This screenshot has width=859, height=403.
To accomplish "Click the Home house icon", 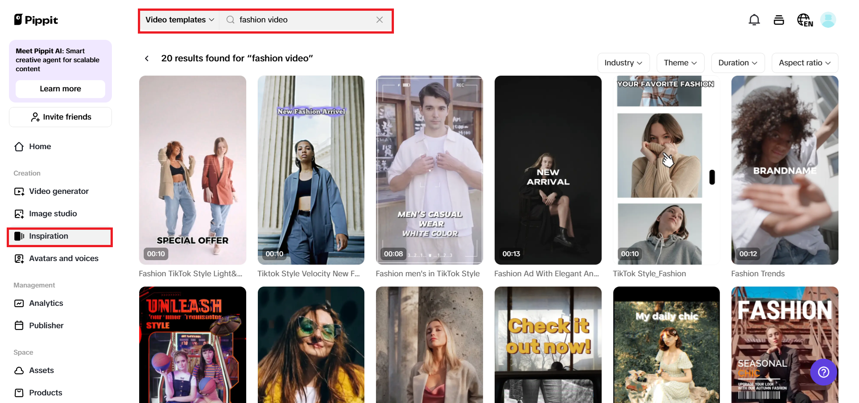I will point(19,146).
